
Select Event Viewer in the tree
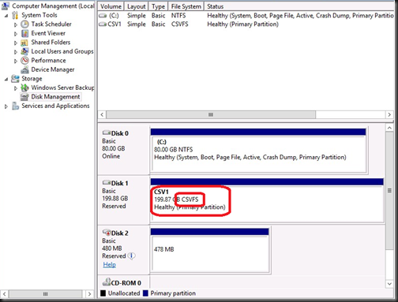pos(48,33)
